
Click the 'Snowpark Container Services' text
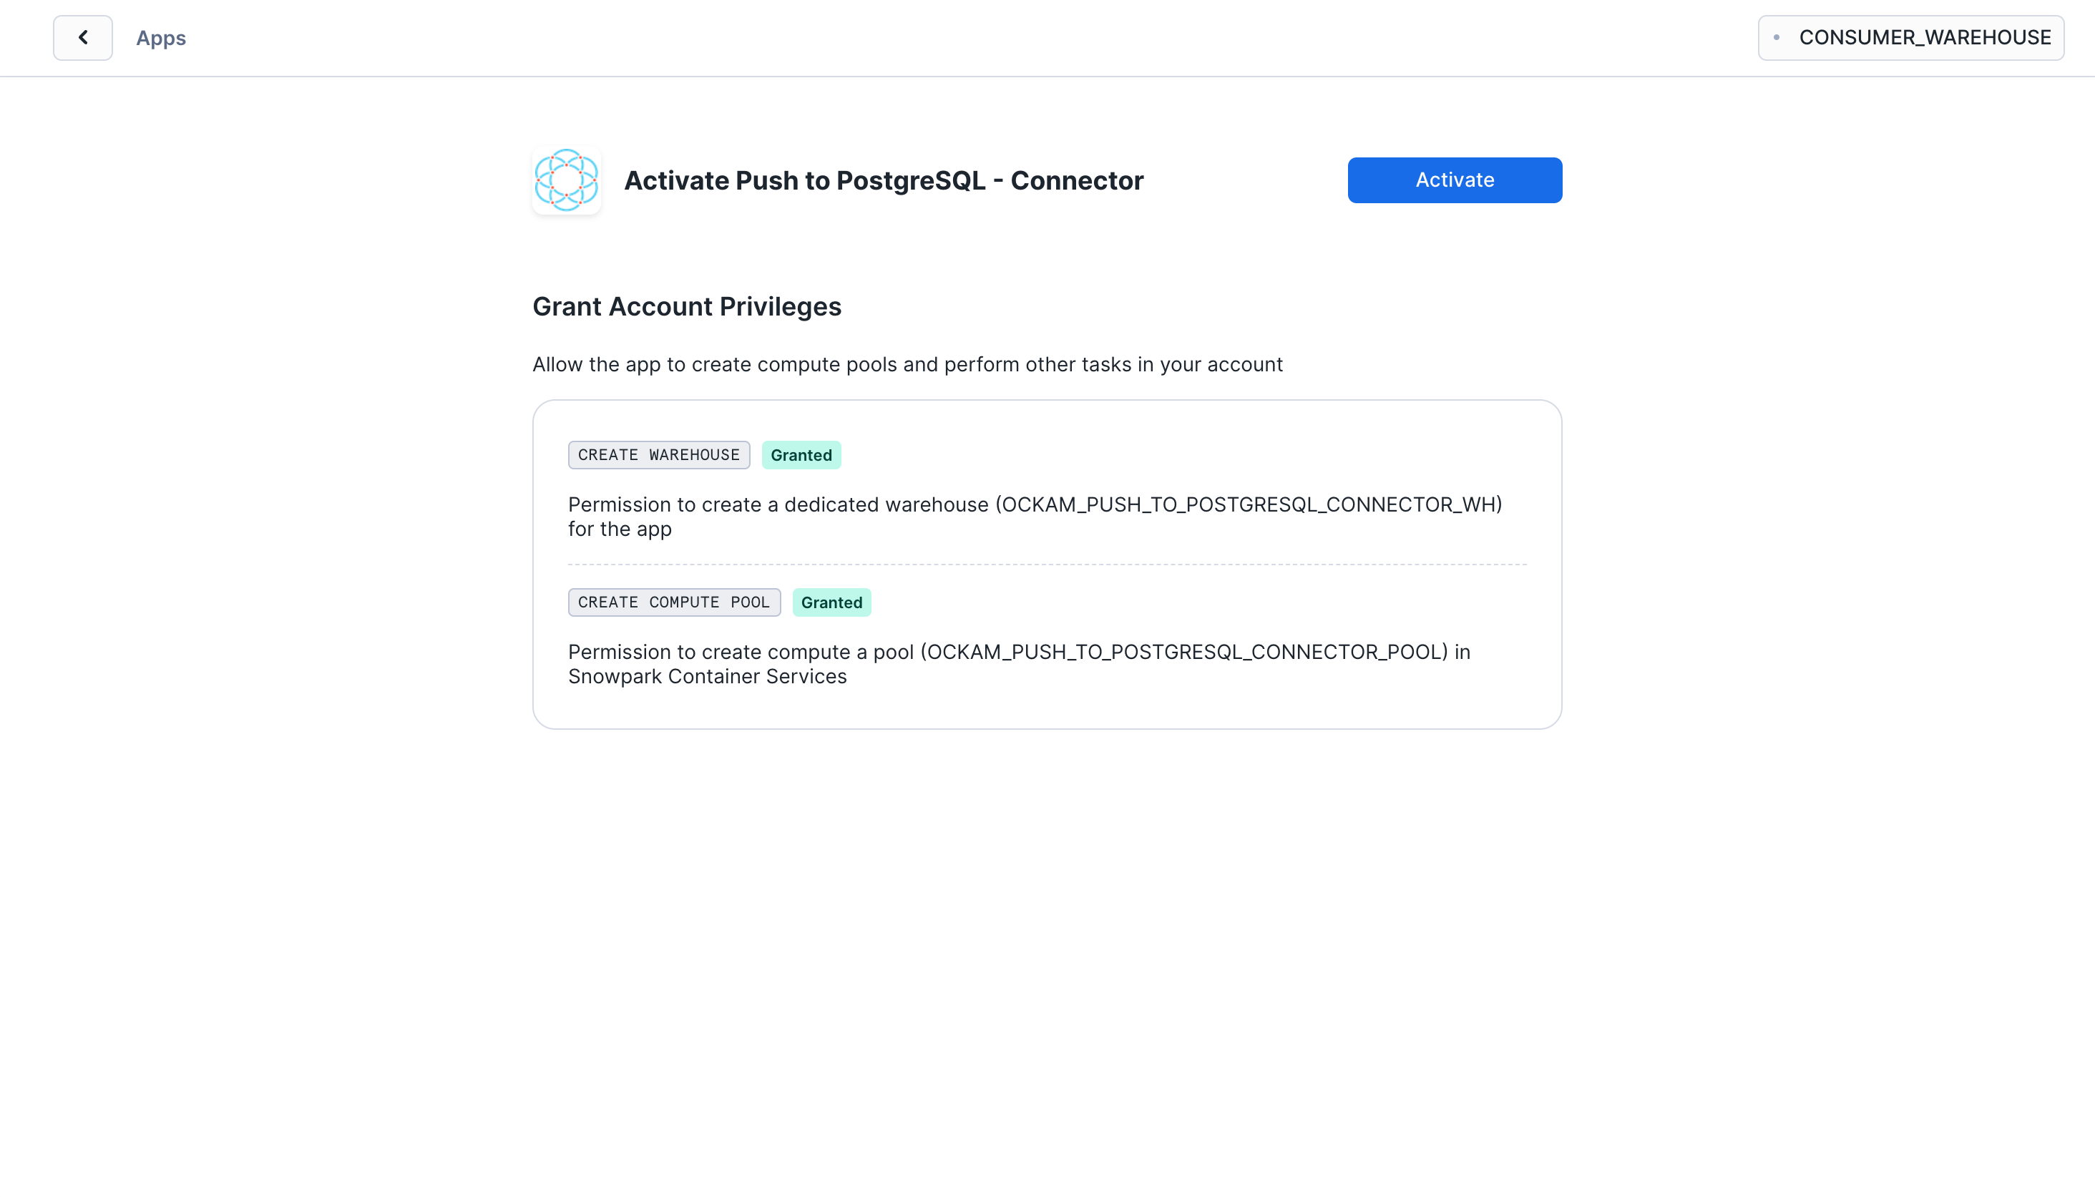[x=707, y=677]
